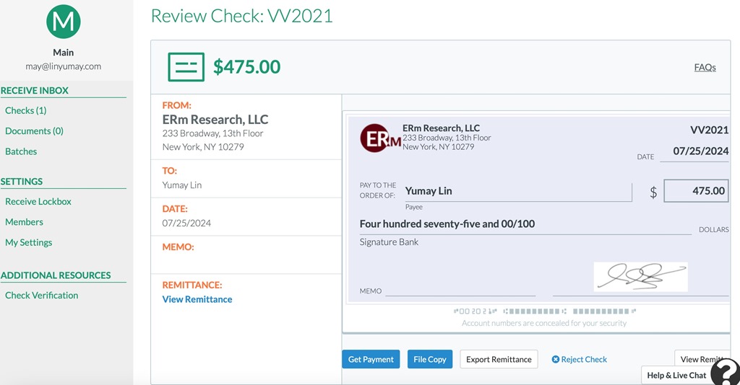
Task: Open My Settings in the sidebar
Action: (29, 242)
